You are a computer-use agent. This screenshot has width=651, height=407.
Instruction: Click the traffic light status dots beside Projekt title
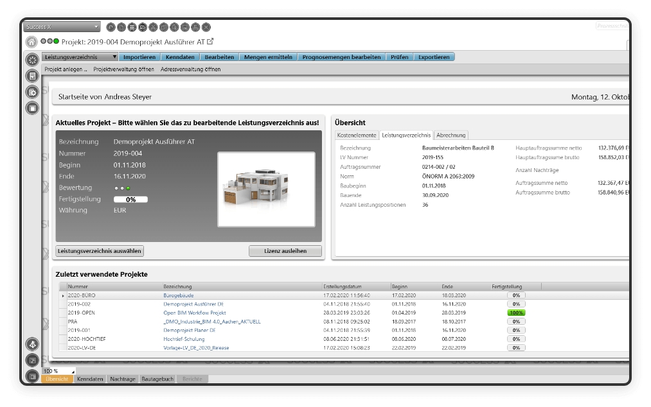tap(50, 42)
